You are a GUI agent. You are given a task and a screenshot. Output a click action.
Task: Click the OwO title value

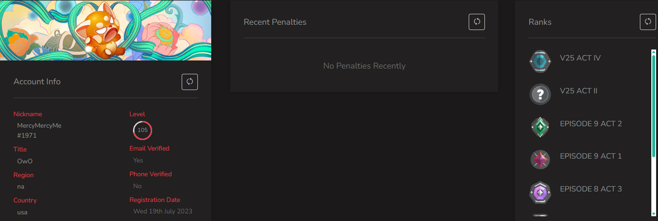click(x=25, y=161)
